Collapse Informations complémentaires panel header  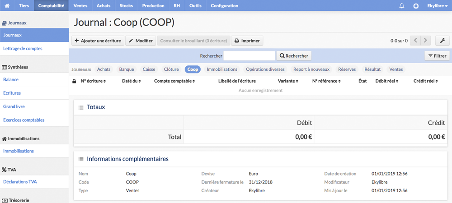click(x=261, y=159)
